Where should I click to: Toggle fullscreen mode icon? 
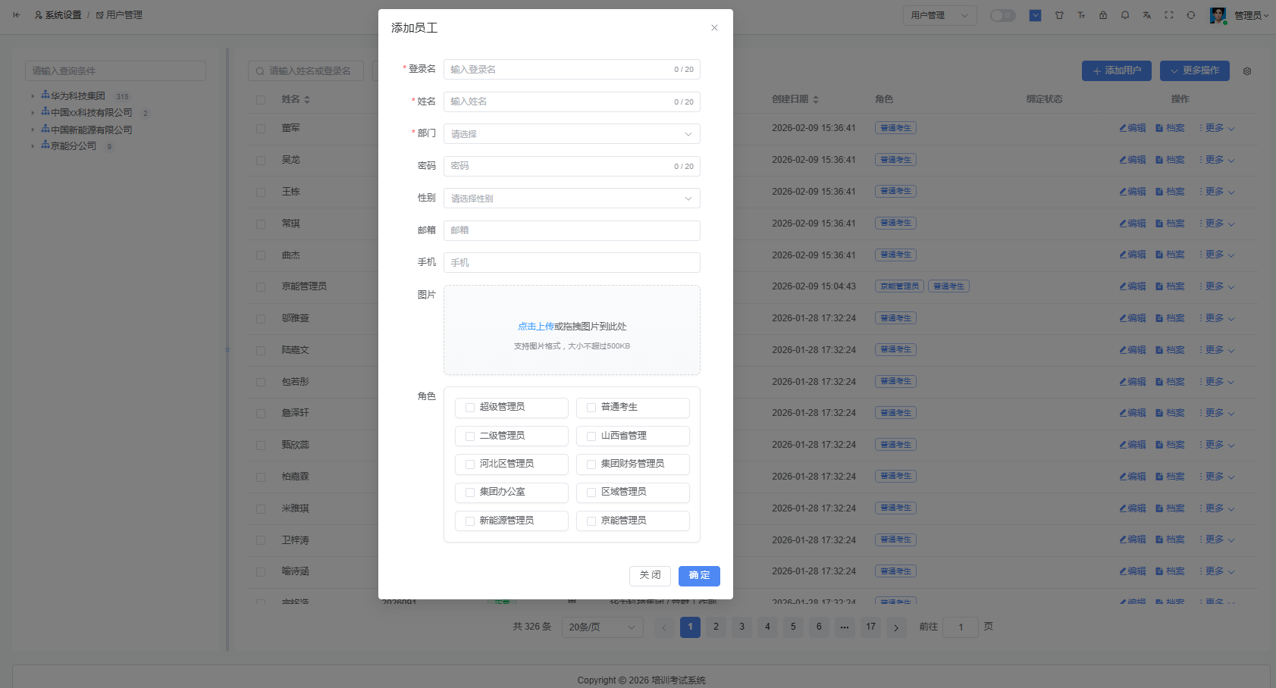pyautogui.click(x=1169, y=15)
